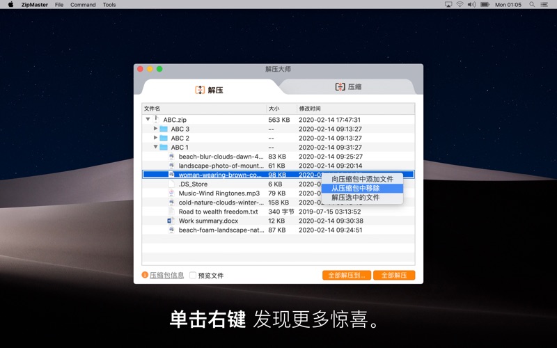
Task: Open Notification Center list icon
Action: coord(544,5)
